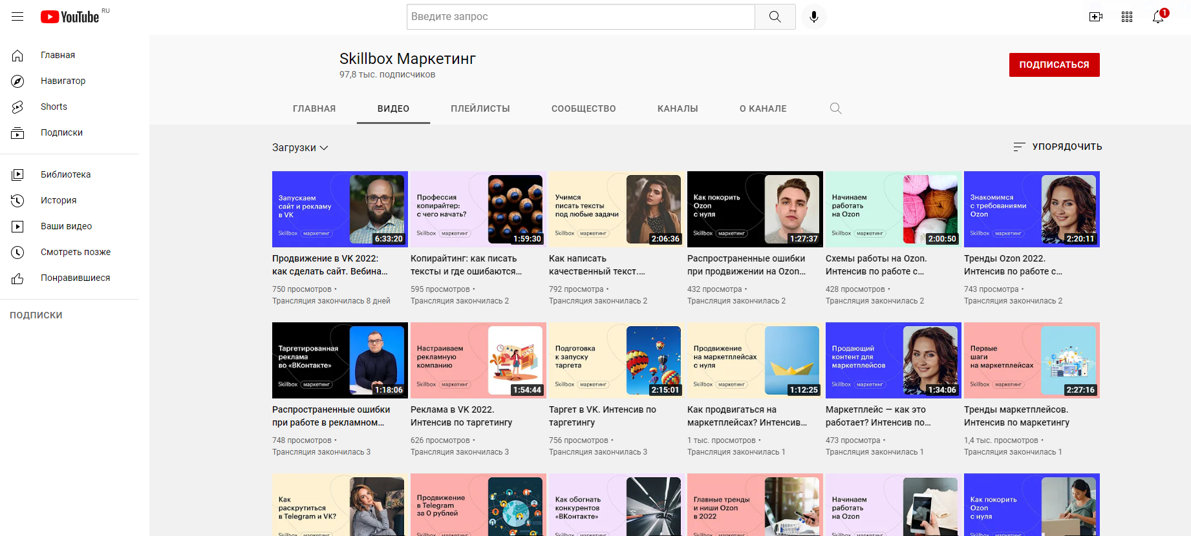Expand the Загрузки uploads dropdown
The height and width of the screenshot is (536, 1191).
click(300, 148)
